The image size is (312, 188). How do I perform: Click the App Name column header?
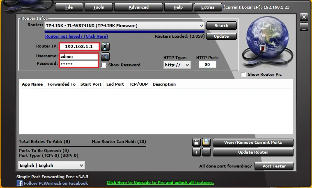pos(32,84)
